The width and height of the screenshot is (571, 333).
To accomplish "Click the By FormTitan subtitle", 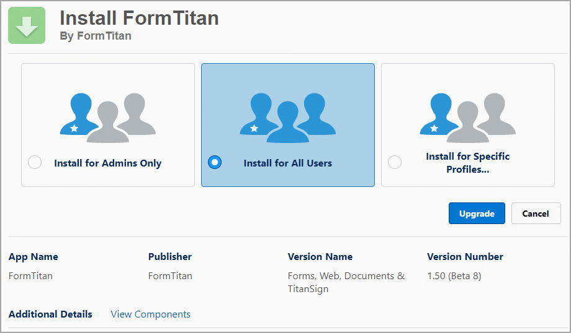I will click(x=96, y=35).
